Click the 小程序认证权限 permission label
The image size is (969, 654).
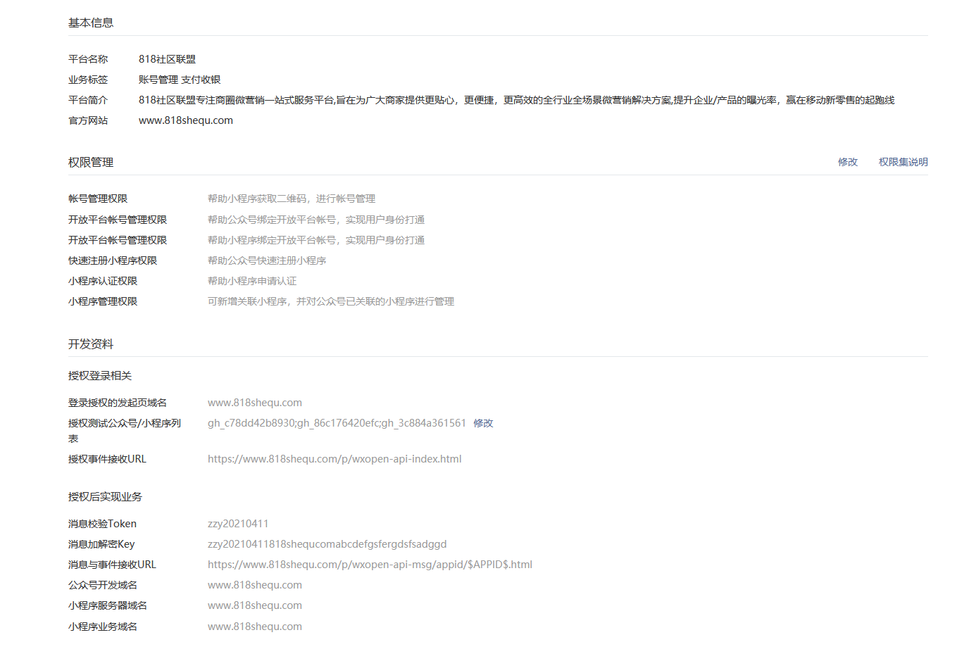103,281
